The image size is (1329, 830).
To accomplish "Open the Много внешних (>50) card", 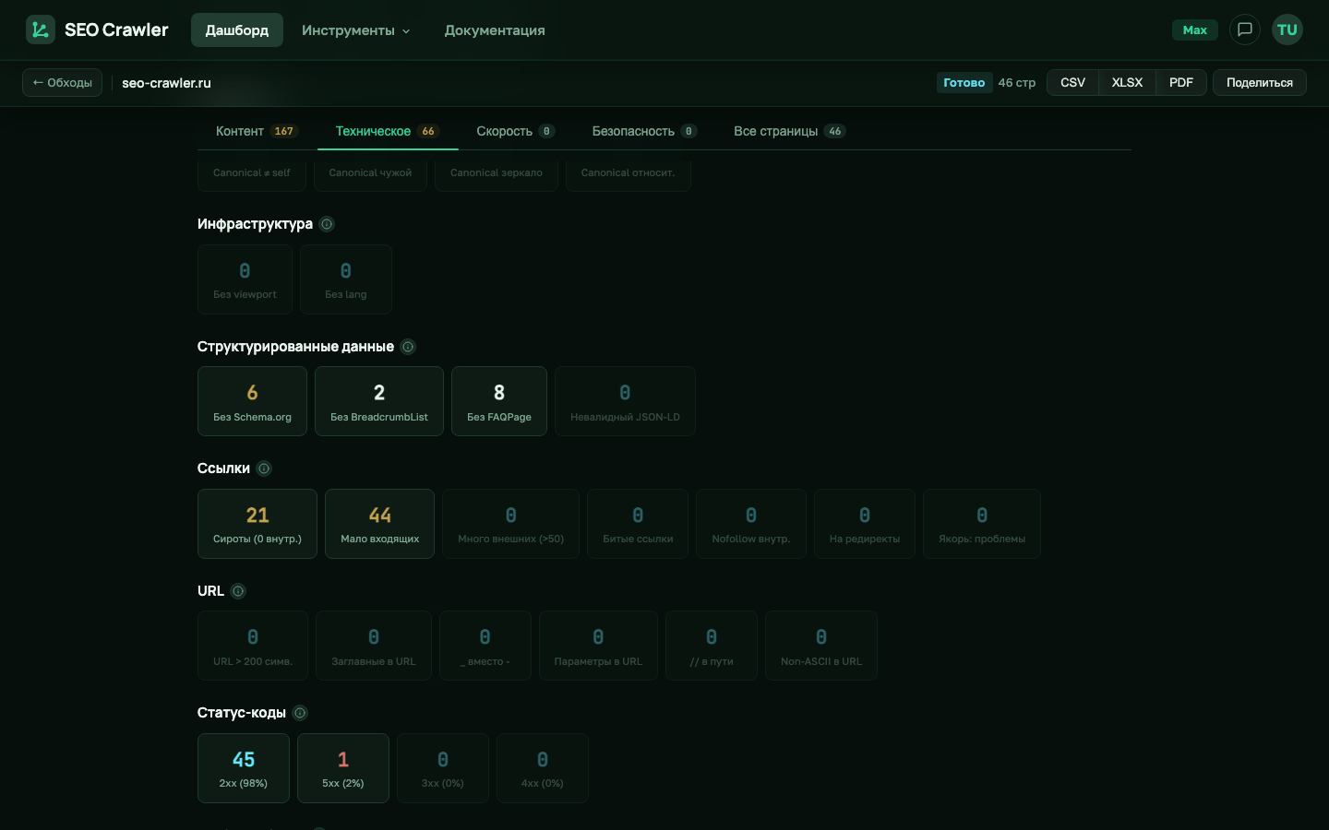I will 511,524.
